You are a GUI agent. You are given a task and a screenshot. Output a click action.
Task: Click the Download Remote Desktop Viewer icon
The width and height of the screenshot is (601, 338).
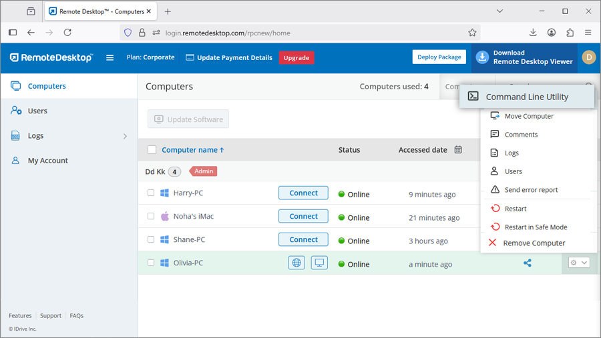482,58
